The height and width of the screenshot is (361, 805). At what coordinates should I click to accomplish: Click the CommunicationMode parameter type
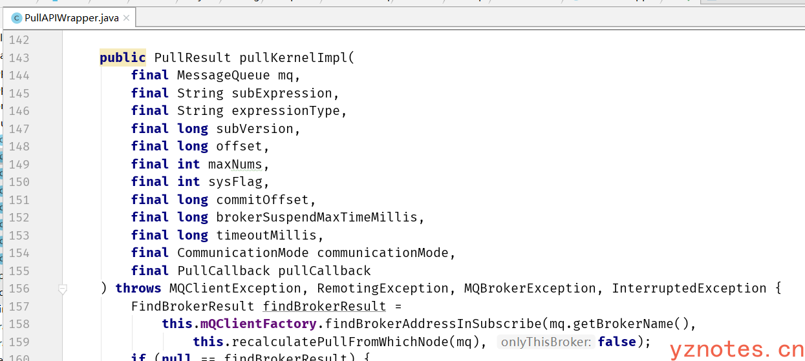(x=242, y=253)
